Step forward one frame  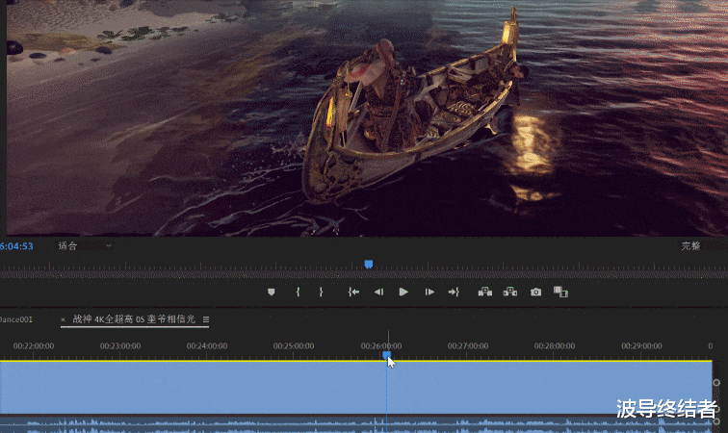(429, 292)
